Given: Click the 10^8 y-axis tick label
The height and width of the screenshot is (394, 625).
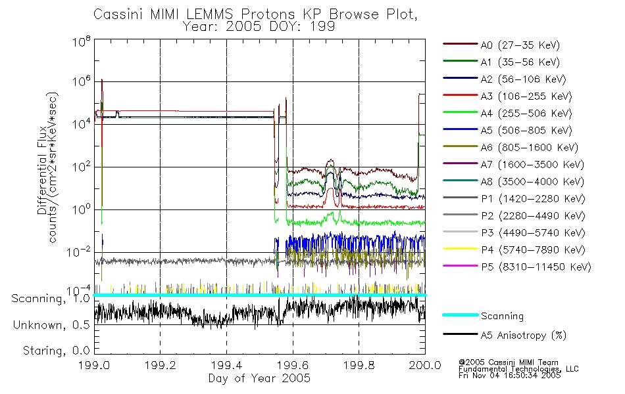Looking at the screenshot, I should click(x=82, y=42).
